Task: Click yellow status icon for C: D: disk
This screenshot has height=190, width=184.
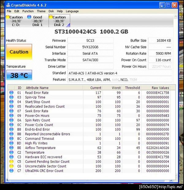Action: 8,17
